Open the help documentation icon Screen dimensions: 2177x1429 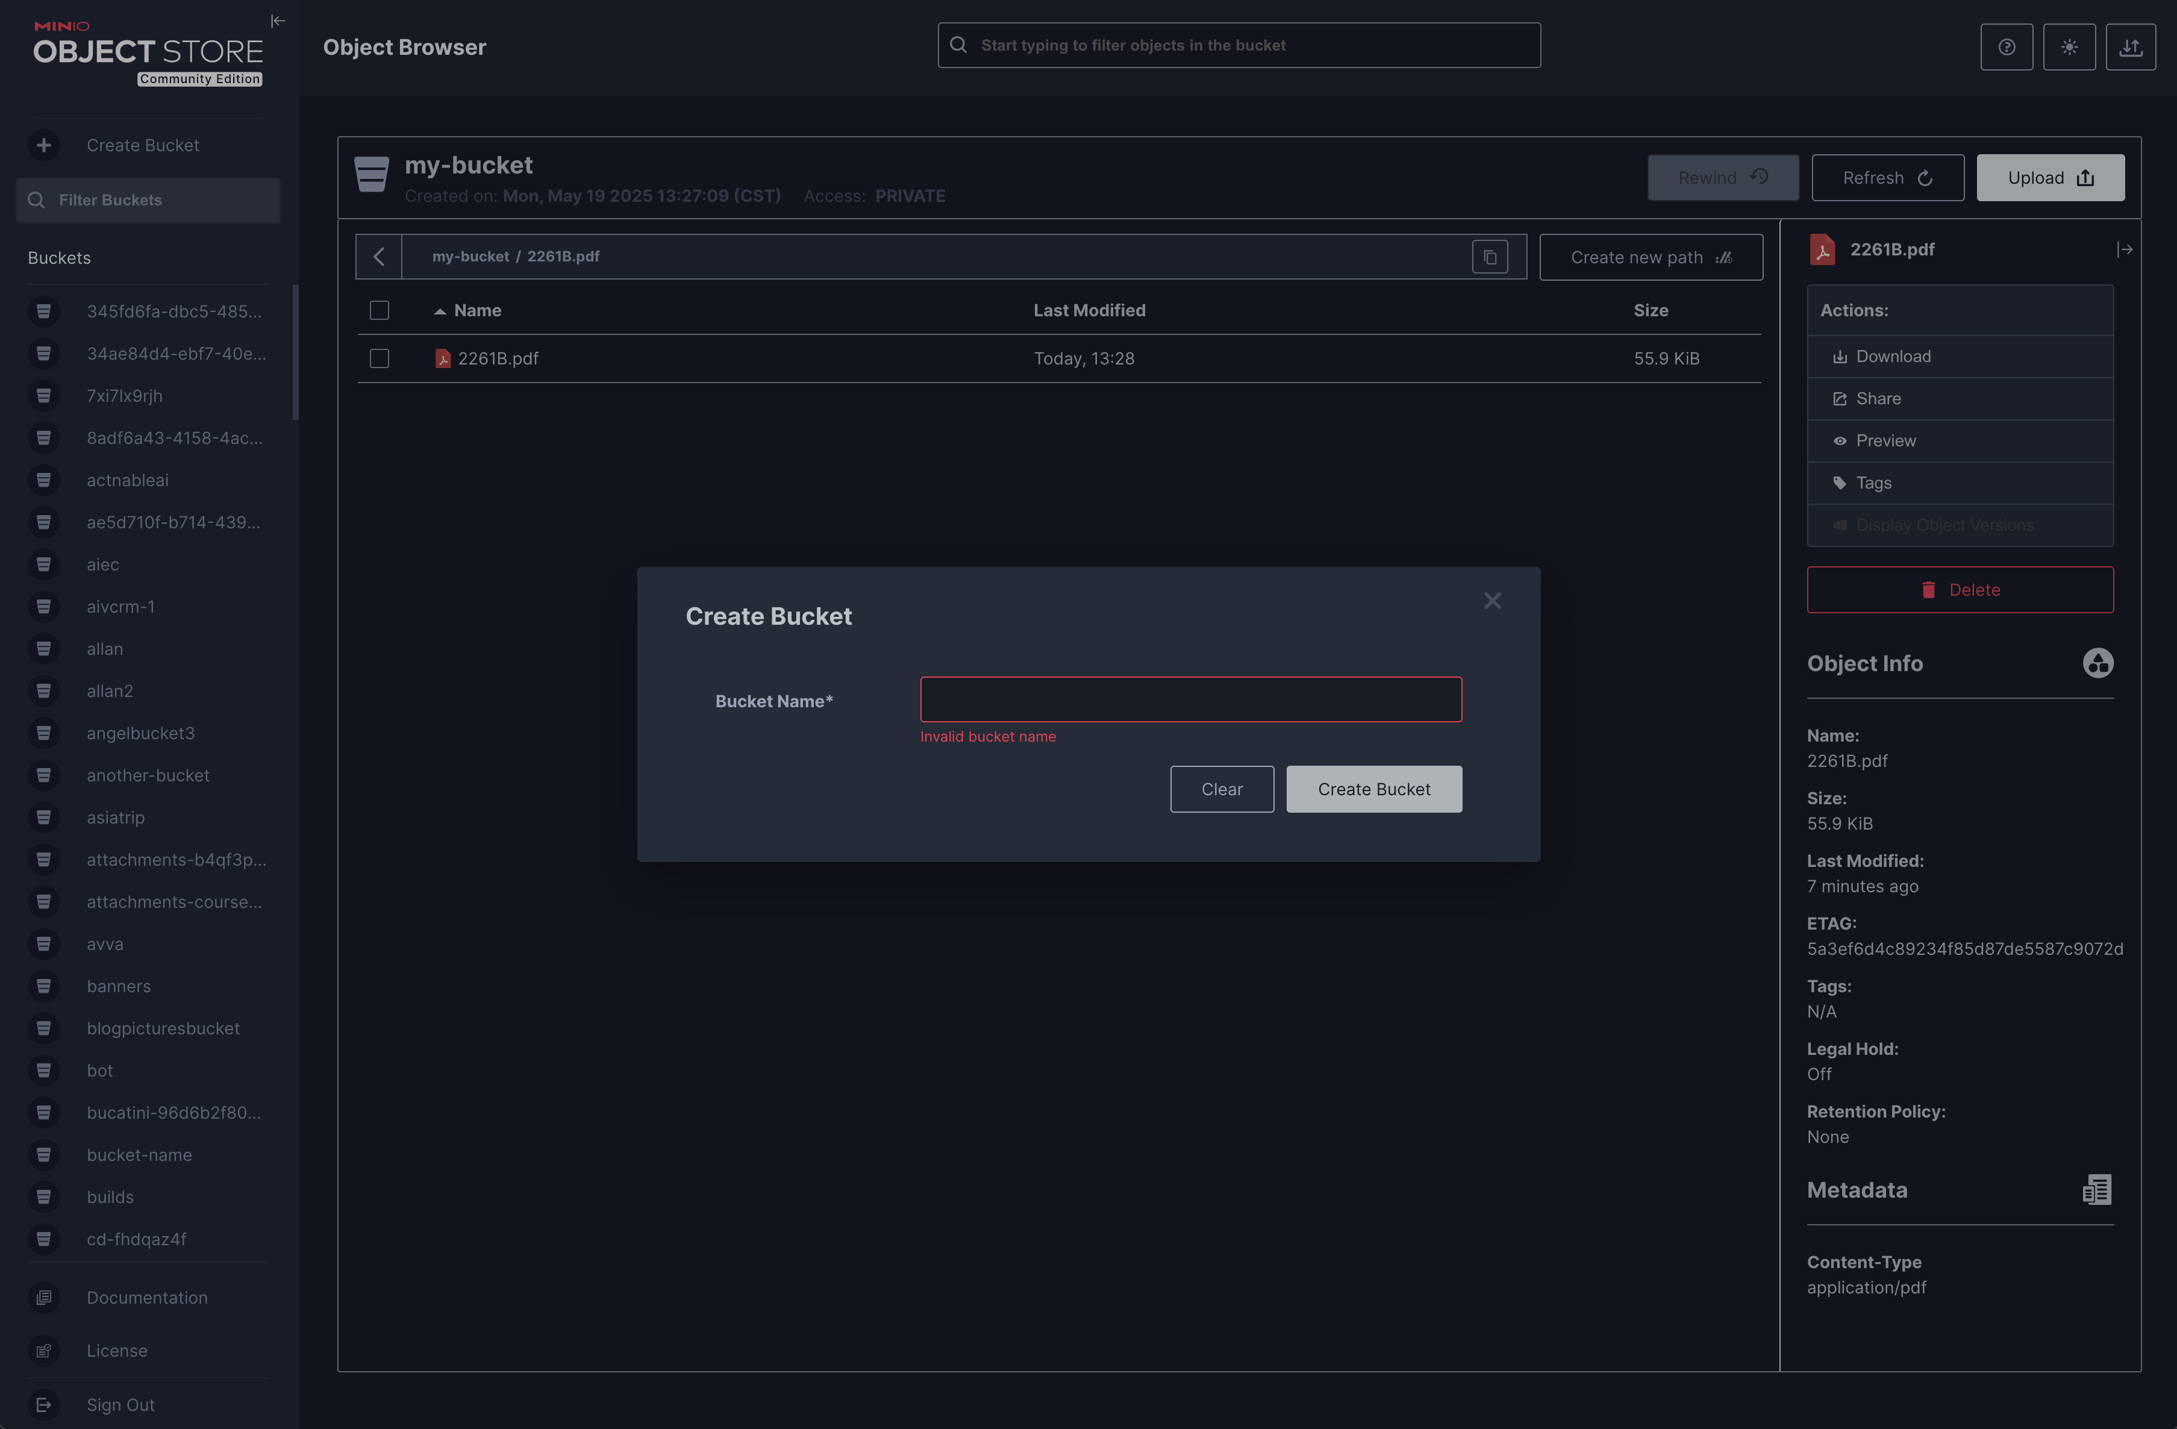click(x=2007, y=46)
